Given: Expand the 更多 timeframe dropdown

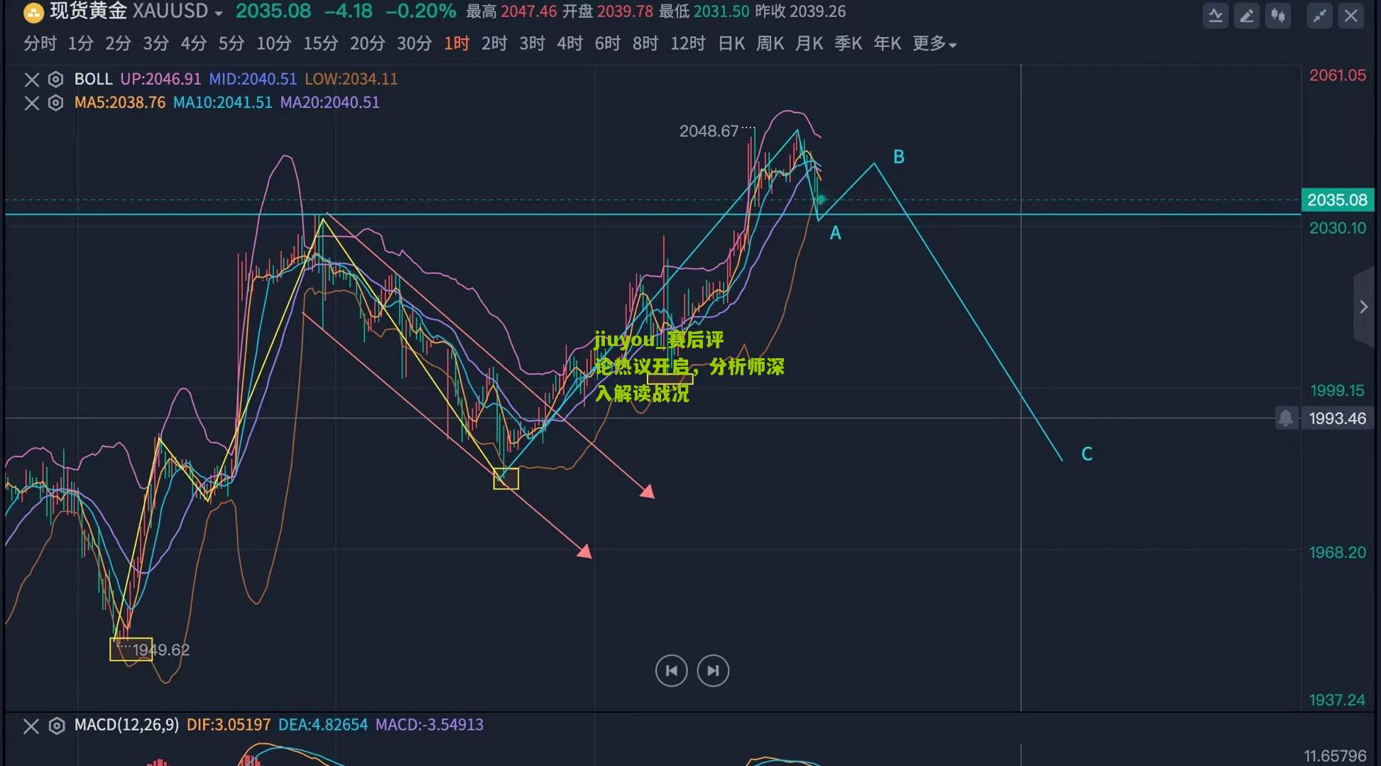Looking at the screenshot, I should [x=934, y=44].
